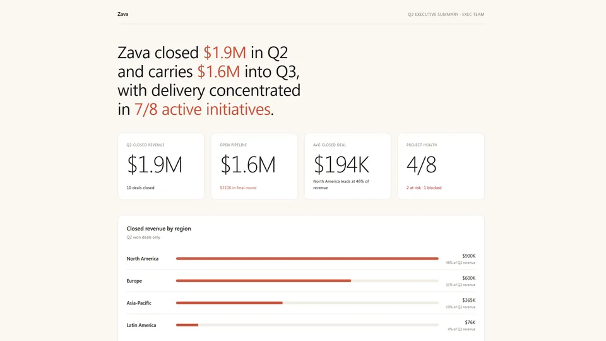The height and width of the screenshot is (341, 606).
Task: Select the Avg Closed Deal $194K value
Action: click(x=342, y=164)
